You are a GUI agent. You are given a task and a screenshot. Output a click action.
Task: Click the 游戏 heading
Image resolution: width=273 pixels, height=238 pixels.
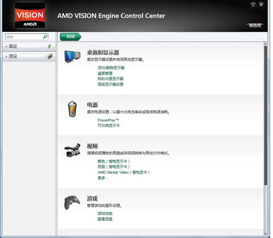point(92,198)
